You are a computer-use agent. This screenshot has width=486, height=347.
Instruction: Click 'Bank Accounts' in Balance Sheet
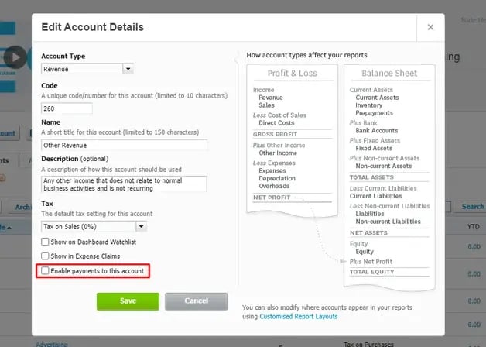click(x=377, y=131)
